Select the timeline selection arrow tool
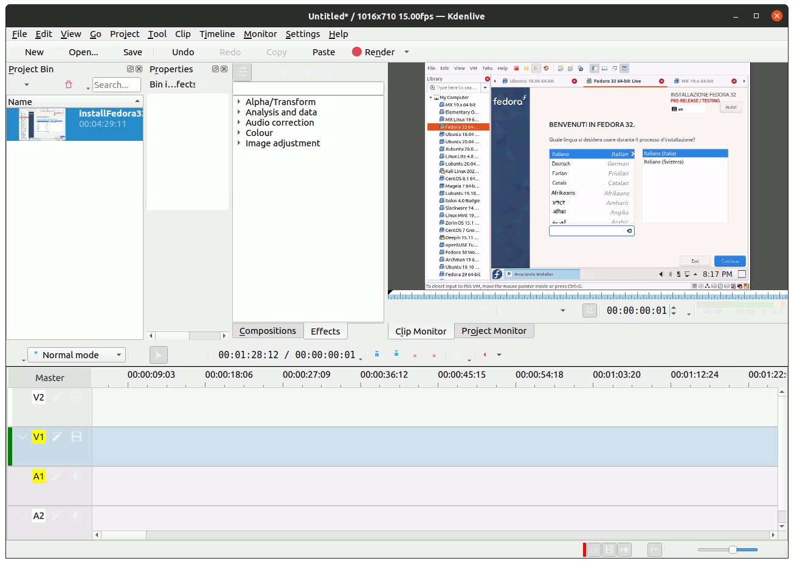The width and height of the screenshot is (794, 564). pos(158,355)
